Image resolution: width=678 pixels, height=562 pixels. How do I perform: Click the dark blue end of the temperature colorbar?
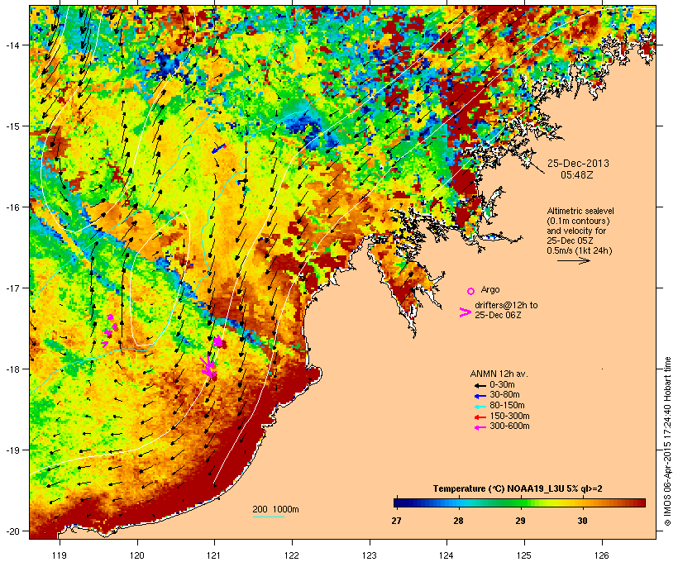point(400,502)
